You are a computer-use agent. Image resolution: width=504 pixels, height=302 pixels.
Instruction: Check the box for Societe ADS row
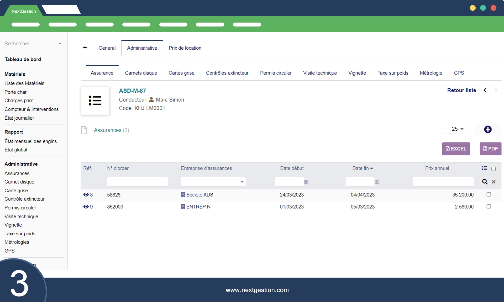coord(489,194)
